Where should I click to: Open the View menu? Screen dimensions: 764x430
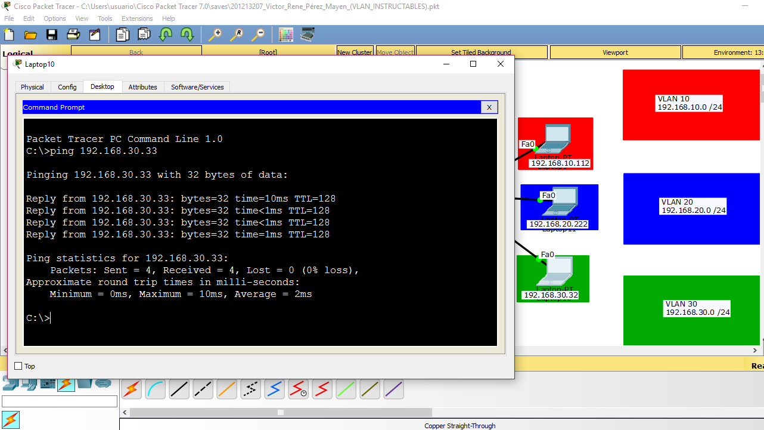82,18
